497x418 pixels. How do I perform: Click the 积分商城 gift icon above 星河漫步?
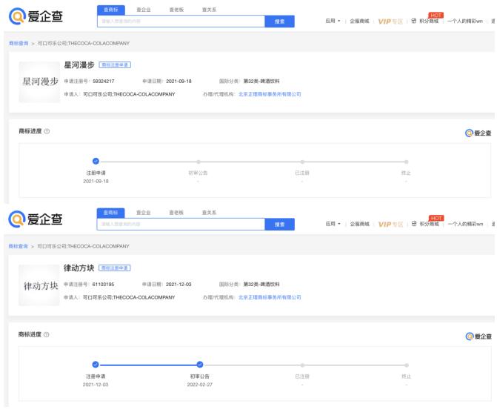tap(413, 21)
